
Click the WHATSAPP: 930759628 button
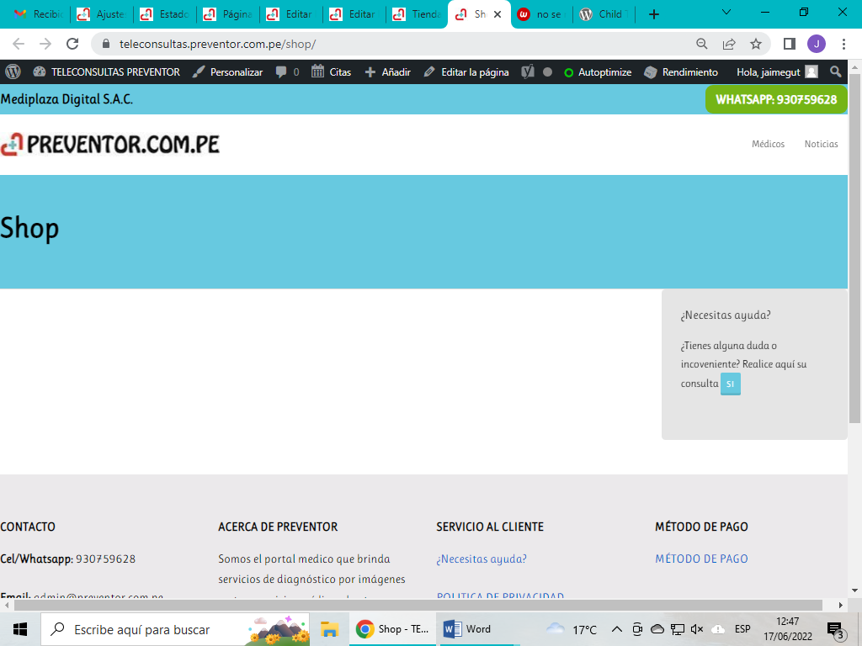coord(776,99)
